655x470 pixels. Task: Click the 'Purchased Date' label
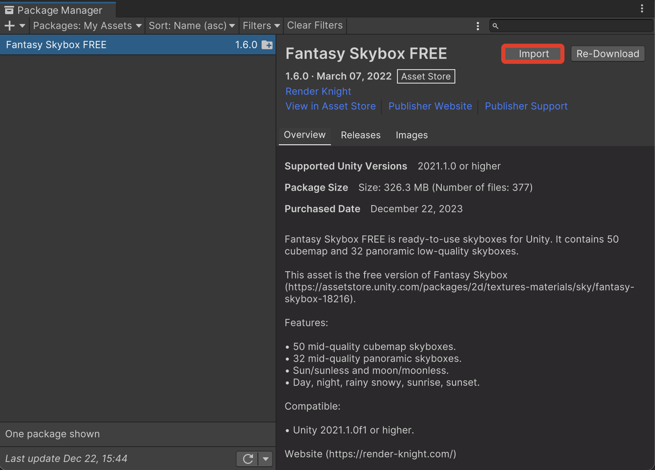(322, 209)
